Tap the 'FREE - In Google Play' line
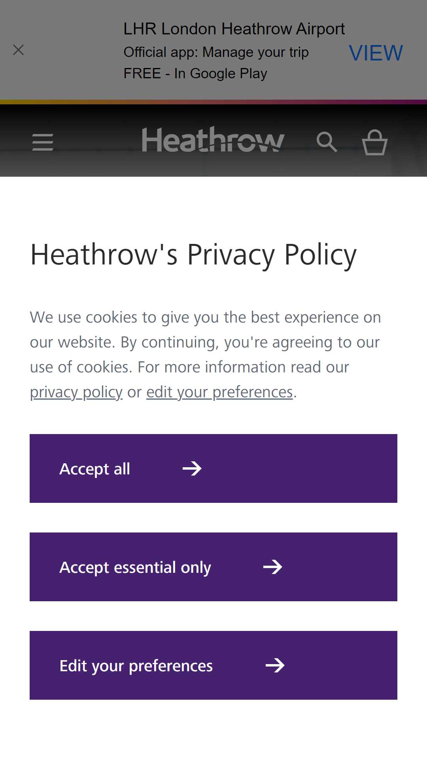 tap(195, 74)
